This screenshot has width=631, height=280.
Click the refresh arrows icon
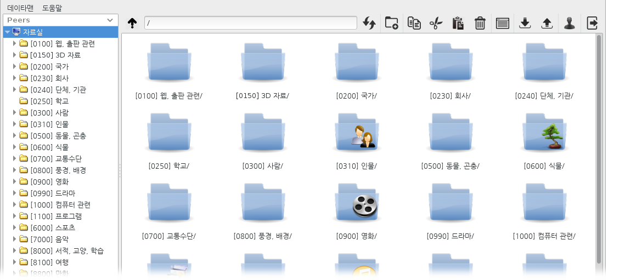(369, 23)
